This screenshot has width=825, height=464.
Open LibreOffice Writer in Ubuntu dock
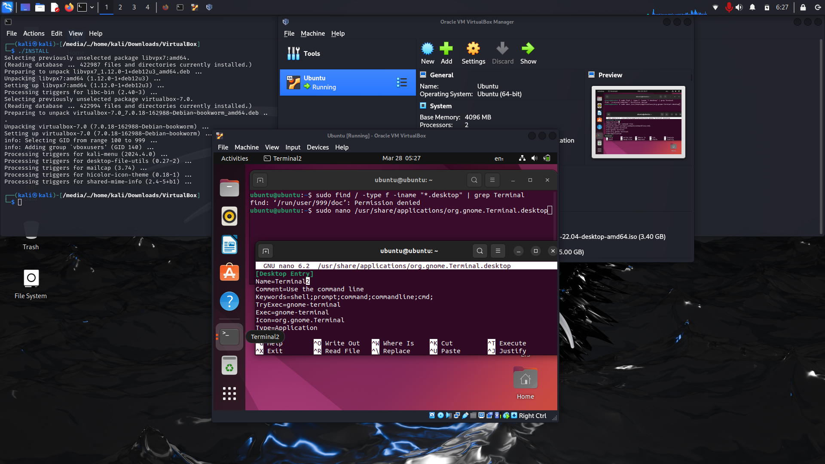[x=229, y=245]
